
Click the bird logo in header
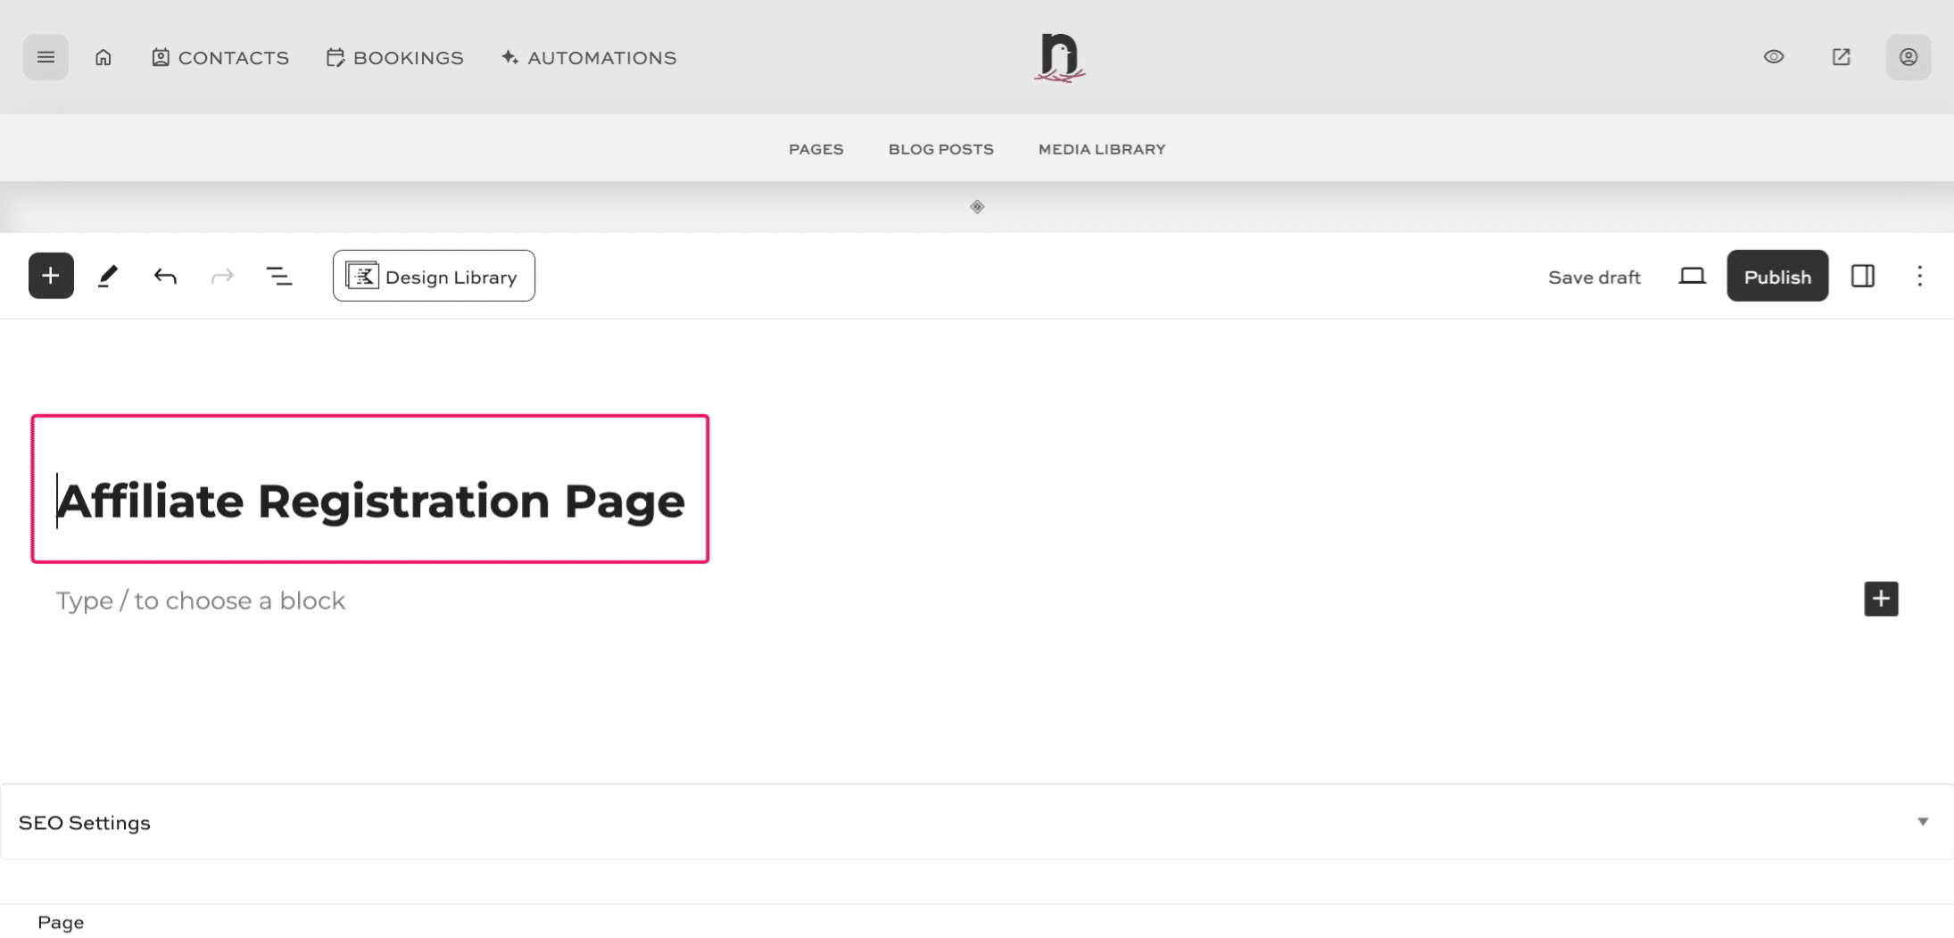coord(1060,57)
